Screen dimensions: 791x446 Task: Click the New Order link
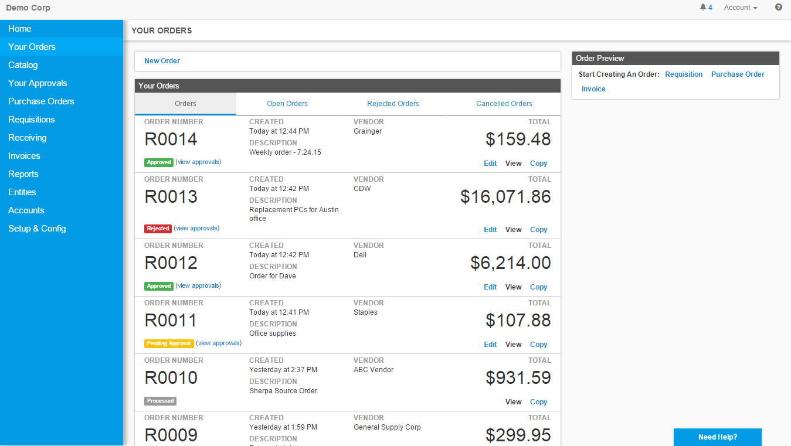(162, 61)
